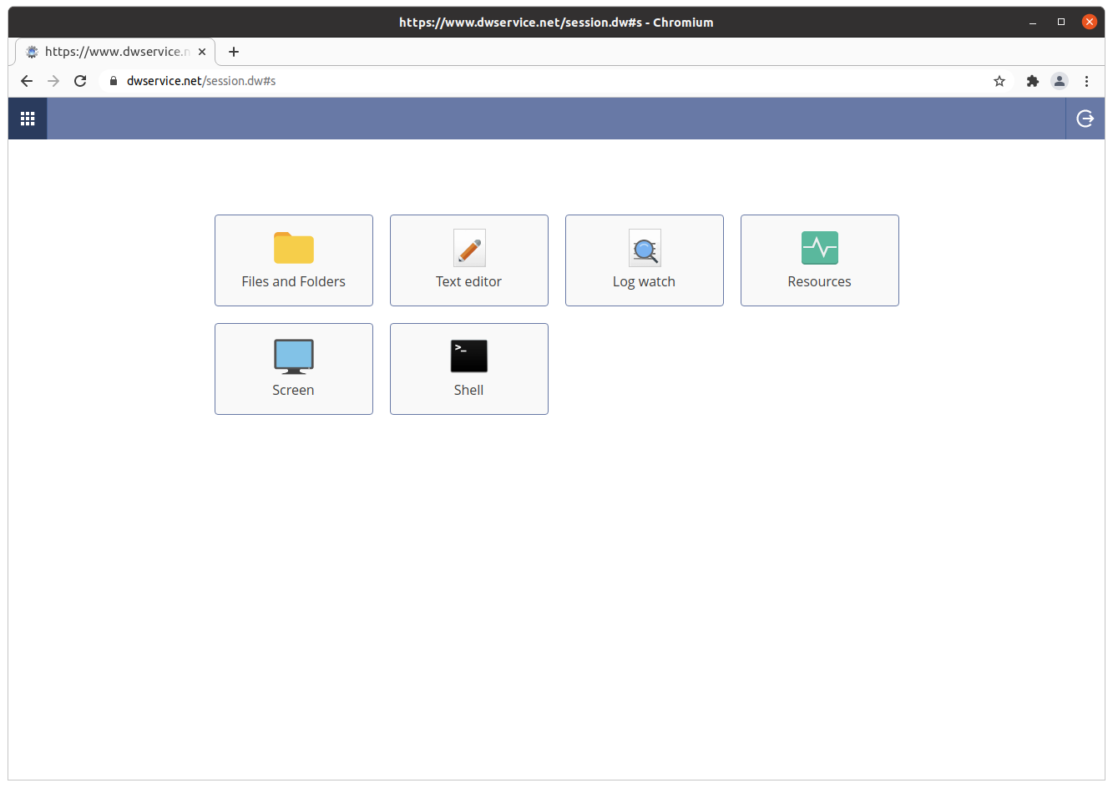1113x788 pixels.
Task: Open the applications grid menu
Action: click(x=28, y=119)
